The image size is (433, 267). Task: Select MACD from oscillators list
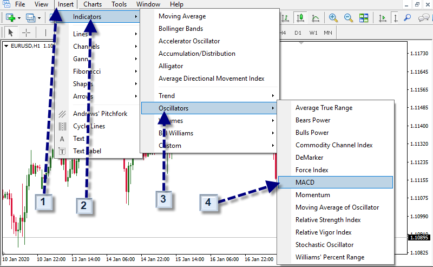pyautogui.click(x=336, y=183)
